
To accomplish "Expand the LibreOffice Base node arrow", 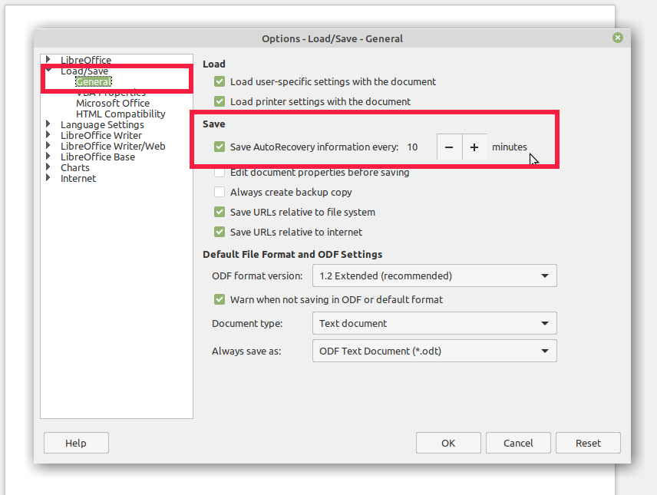I will [48, 157].
